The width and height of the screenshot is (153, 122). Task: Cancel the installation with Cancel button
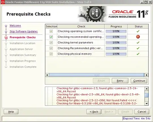pyautogui.click(x=142, y=112)
